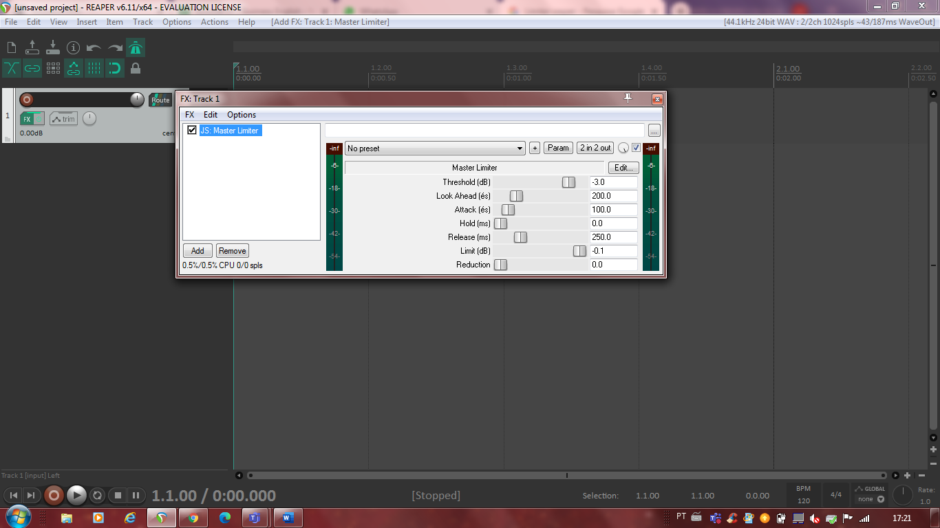Toggle the FX bypass checkbox next to wet knob

pos(636,148)
